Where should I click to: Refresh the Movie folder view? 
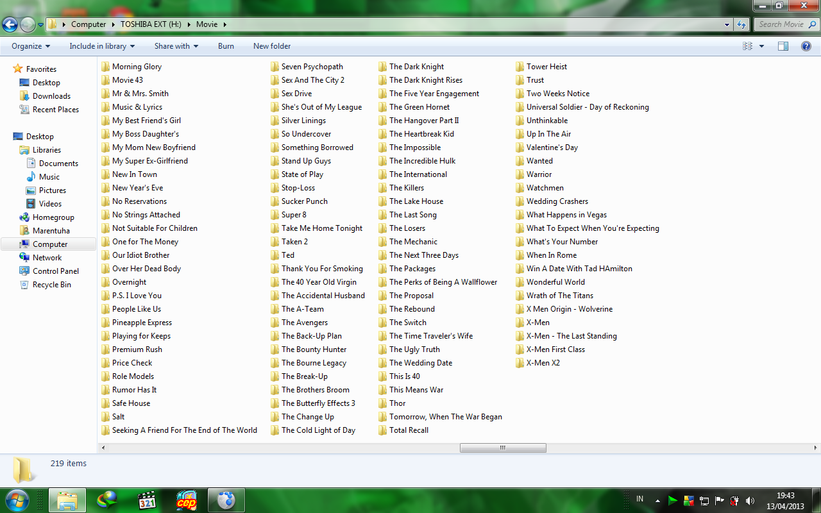pyautogui.click(x=741, y=24)
